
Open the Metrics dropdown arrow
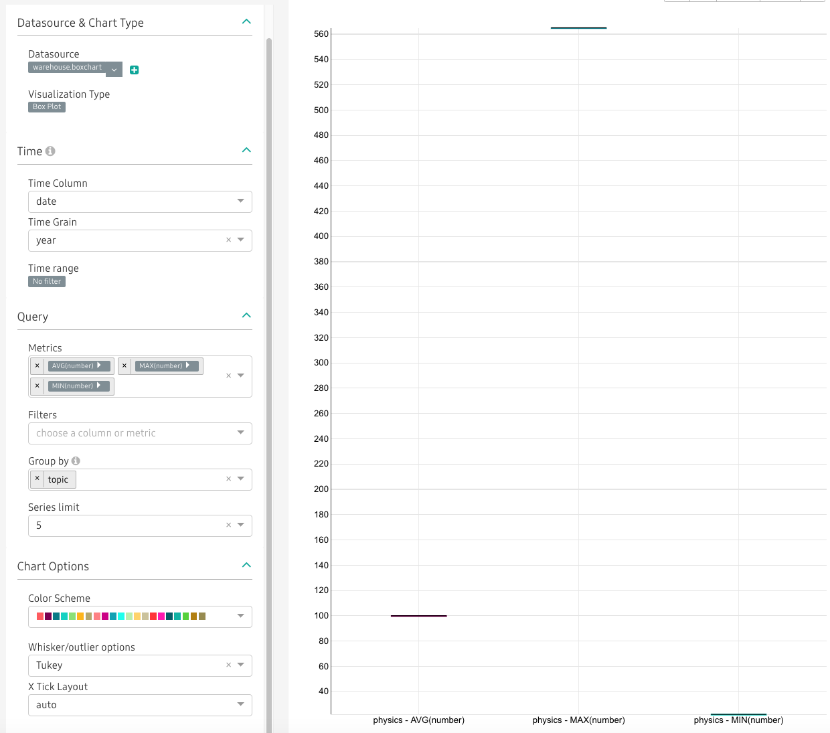point(241,376)
